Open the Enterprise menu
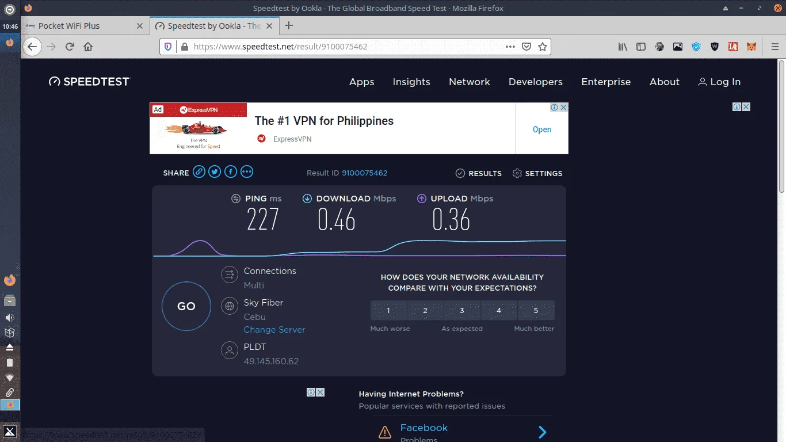Screen dimensions: 786x442 click(x=606, y=82)
